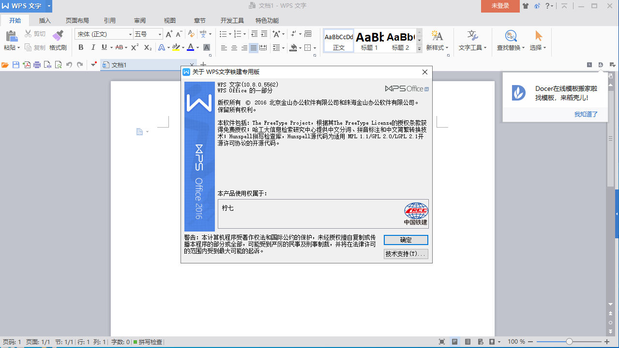Open the font name dropdown 宋体

pyautogui.click(x=130, y=34)
